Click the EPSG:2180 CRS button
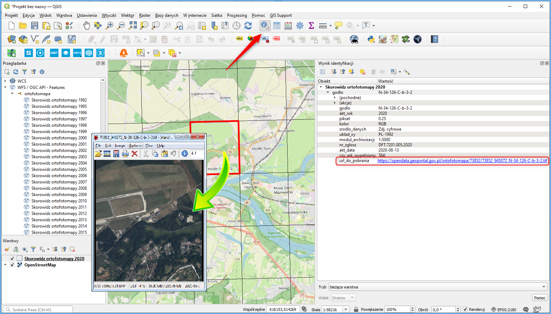Screen dimensions: 551x314 tap(503, 309)
